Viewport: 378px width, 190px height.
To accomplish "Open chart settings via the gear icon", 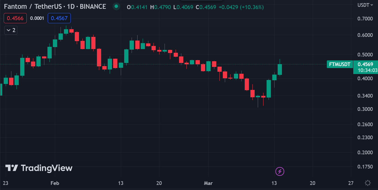I will pyautogui.click(x=368, y=183).
